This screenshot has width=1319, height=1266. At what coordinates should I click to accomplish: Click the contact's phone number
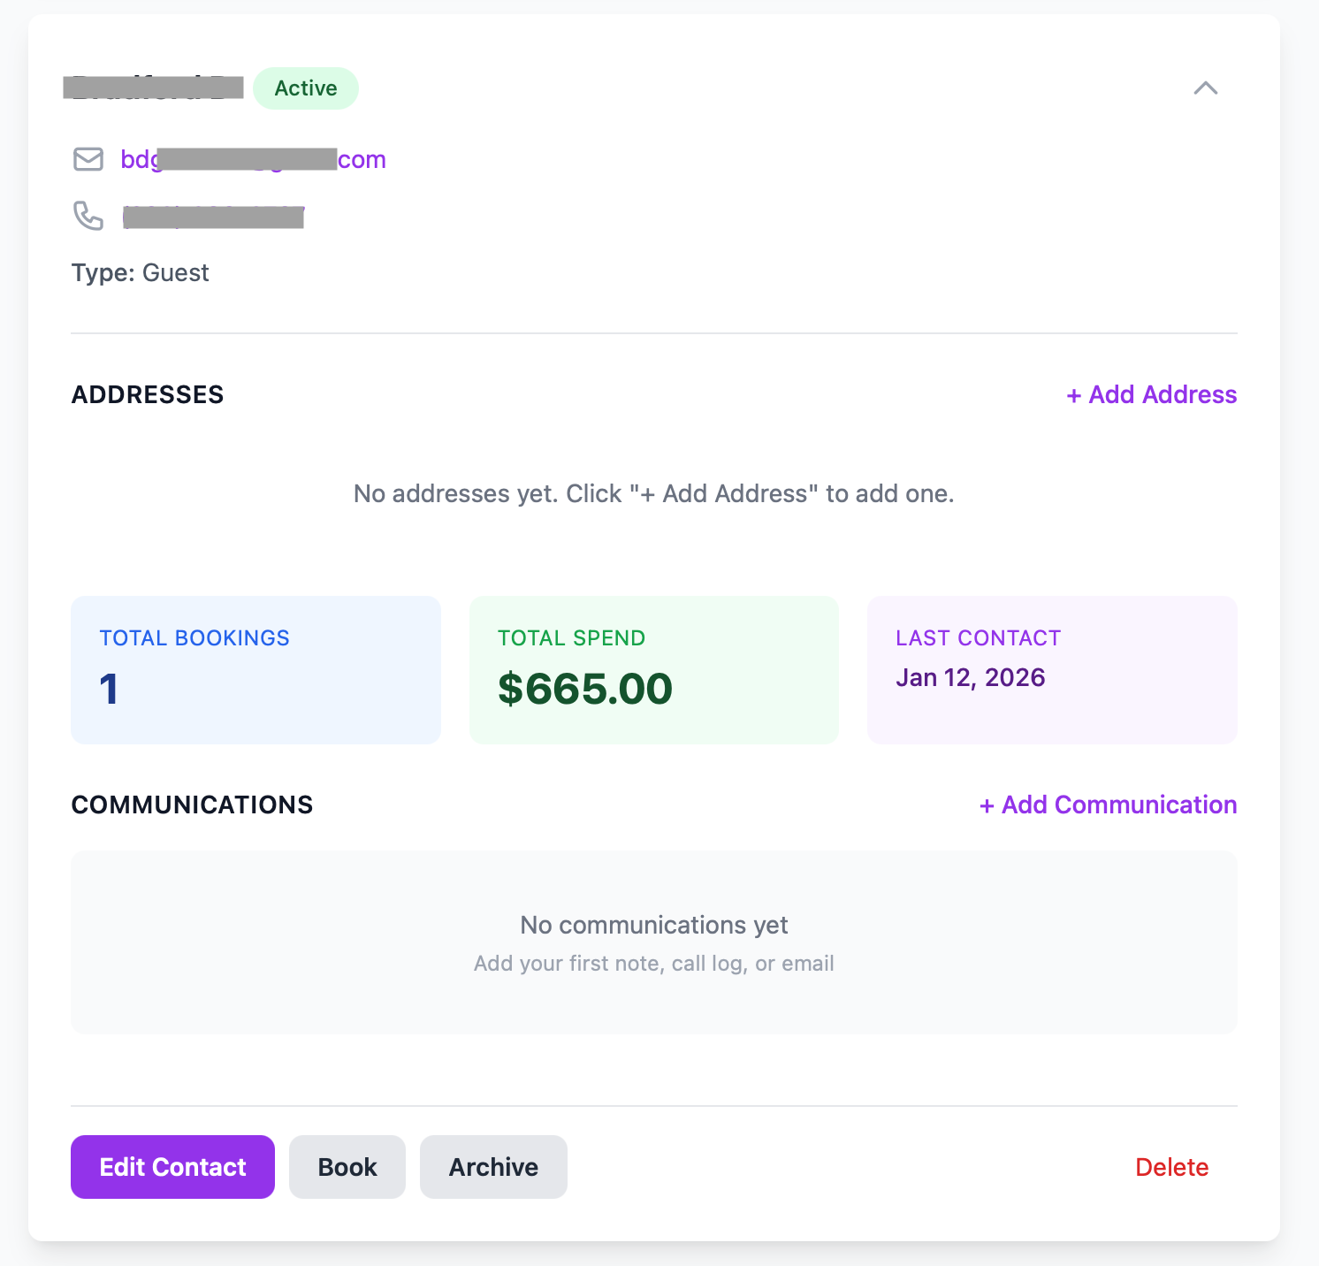[213, 217]
